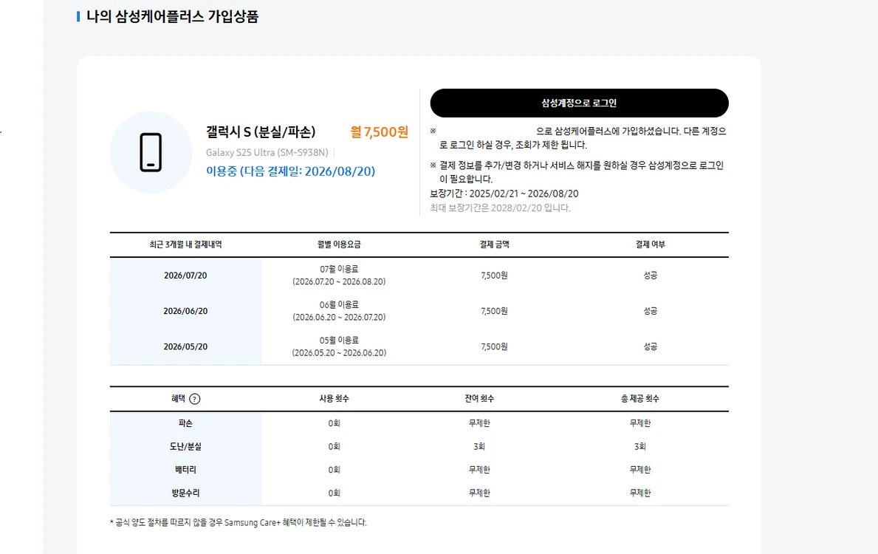The image size is (878, 554).
Task: Click the 나의 삼성케어플러스 가입상품 heading
Action: click(x=173, y=16)
